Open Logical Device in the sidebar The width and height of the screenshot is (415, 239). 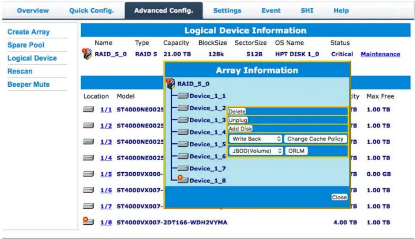(x=32, y=58)
